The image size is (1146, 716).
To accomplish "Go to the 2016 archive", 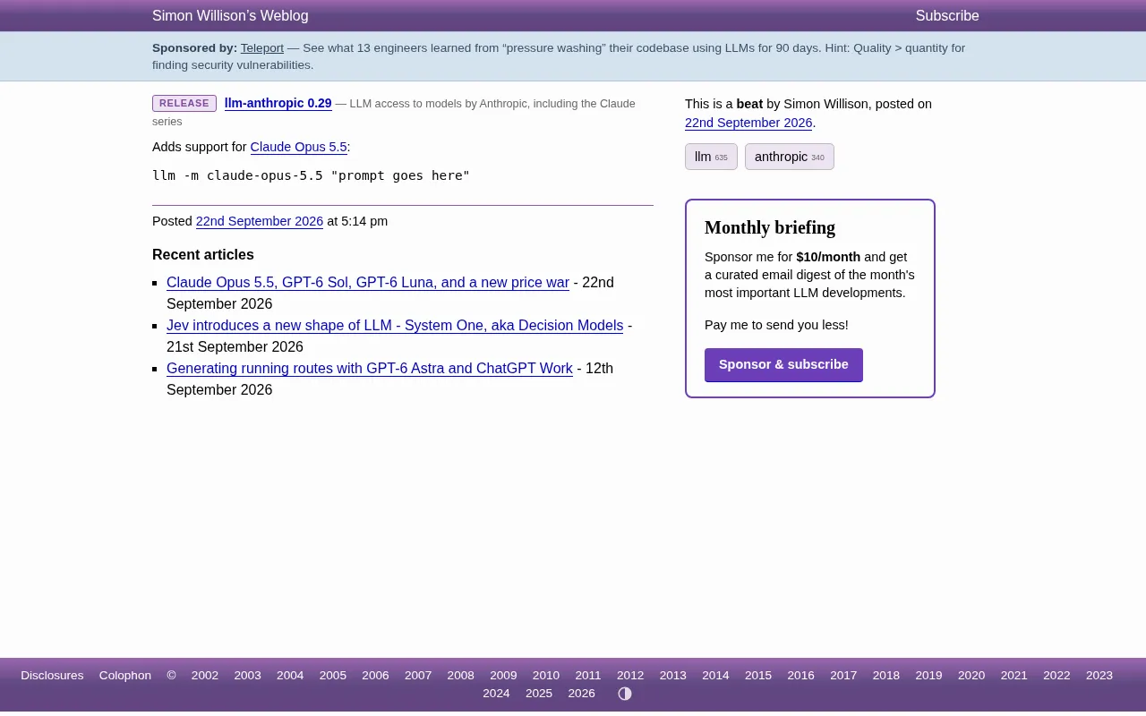I will [801, 676].
